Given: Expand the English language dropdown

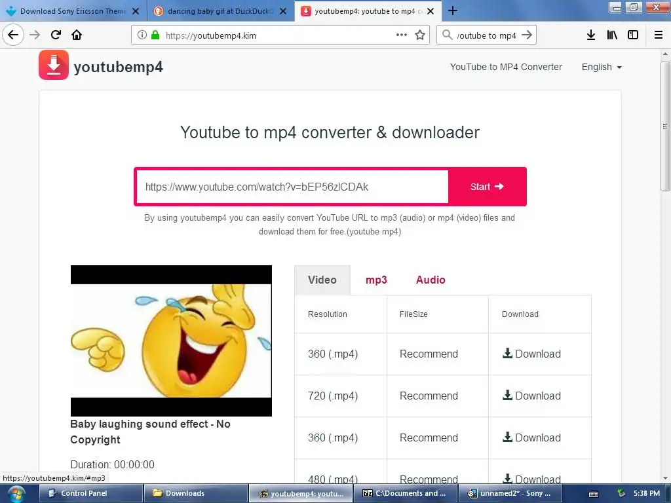Looking at the screenshot, I should pyautogui.click(x=602, y=67).
